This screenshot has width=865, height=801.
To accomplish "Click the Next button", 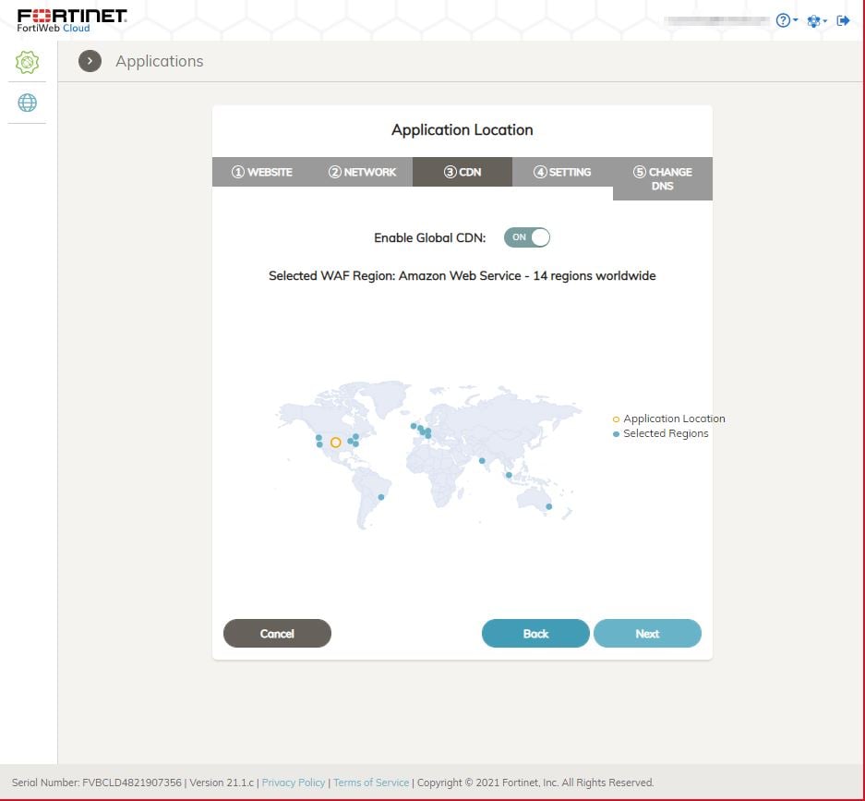I will (647, 634).
